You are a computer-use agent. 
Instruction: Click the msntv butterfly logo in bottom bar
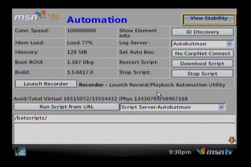tap(214, 152)
